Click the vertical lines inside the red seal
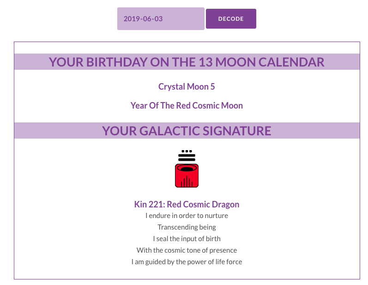 [x=187, y=182]
